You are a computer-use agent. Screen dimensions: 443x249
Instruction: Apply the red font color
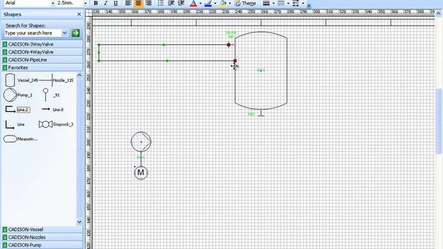(x=194, y=3)
